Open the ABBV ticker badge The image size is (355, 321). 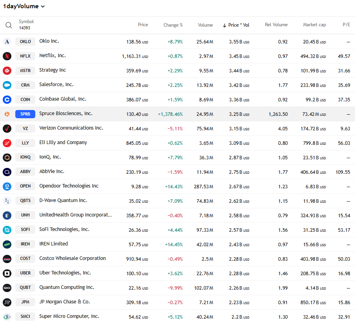pos(25,172)
